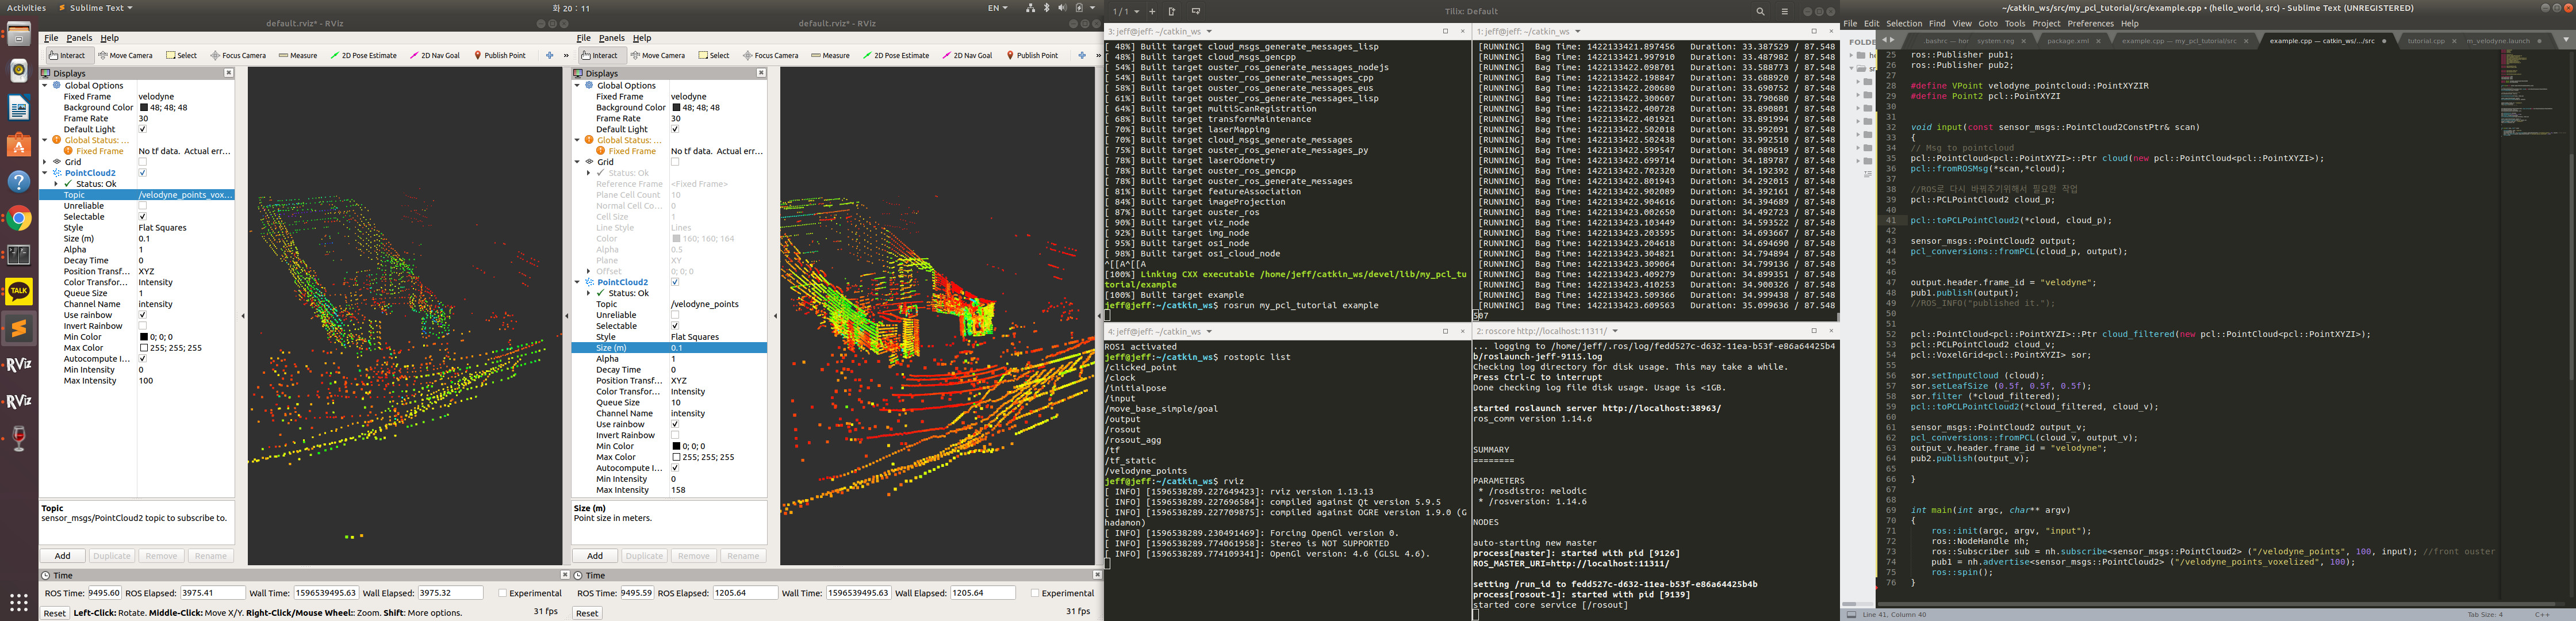Open KakaoTalk from Ubuntu dock

tap(19, 291)
